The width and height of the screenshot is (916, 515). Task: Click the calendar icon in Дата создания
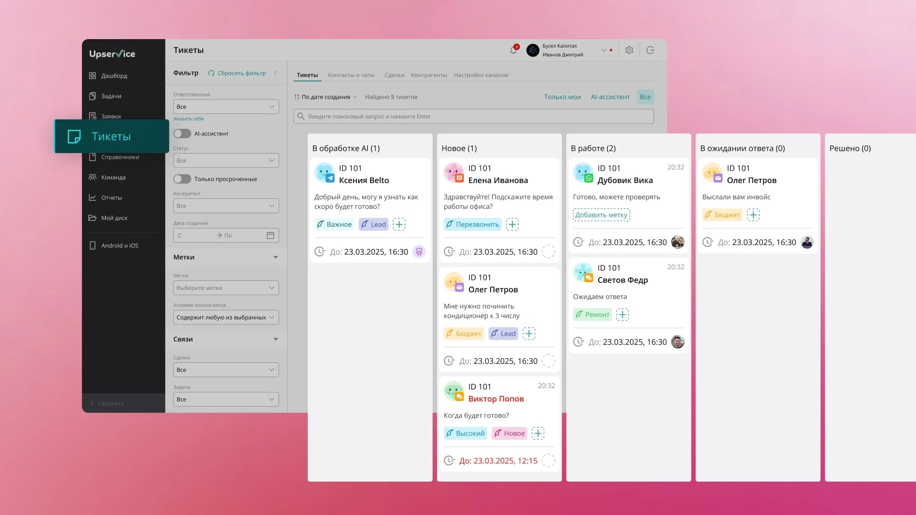coord(271,235)
